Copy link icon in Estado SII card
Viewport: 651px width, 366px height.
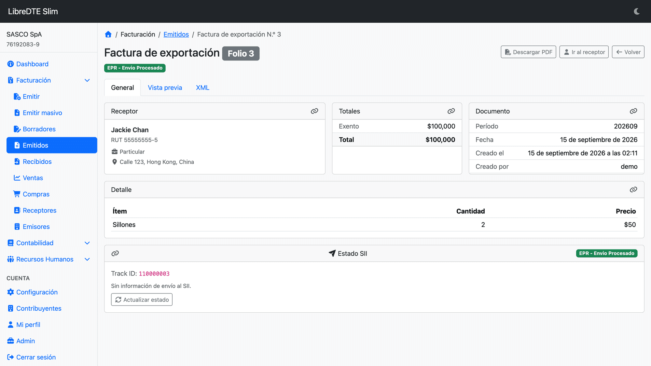click(x=115, y=253)
